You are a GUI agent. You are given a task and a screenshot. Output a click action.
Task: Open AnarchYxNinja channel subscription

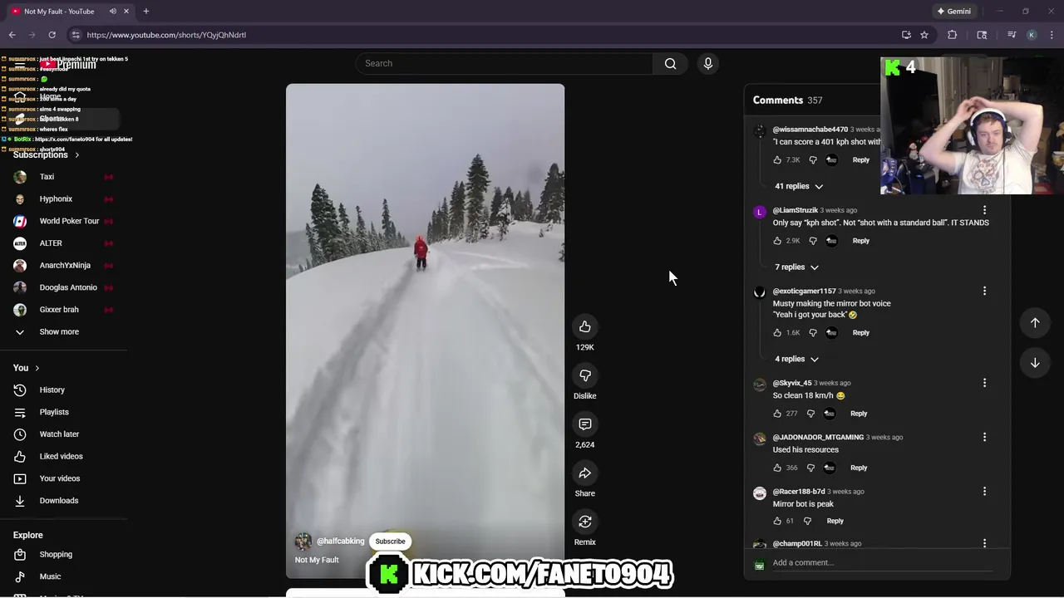[x=64, y=265]
